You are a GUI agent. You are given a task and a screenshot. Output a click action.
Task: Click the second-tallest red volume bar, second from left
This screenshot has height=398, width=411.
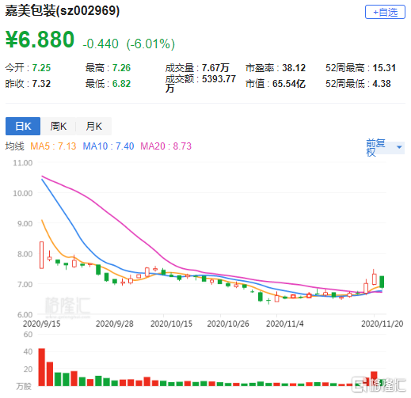(50, 374)
